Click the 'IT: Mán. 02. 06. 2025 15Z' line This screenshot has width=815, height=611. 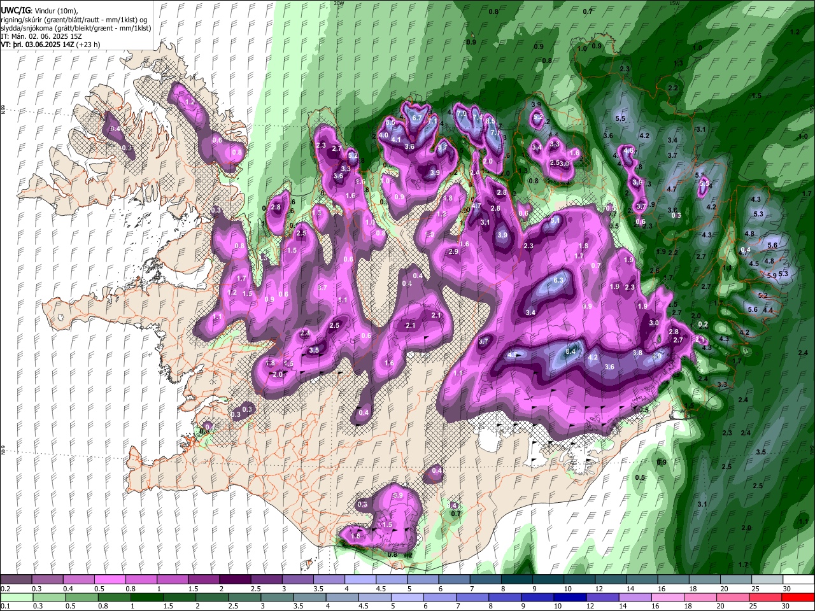click(41, 36)
